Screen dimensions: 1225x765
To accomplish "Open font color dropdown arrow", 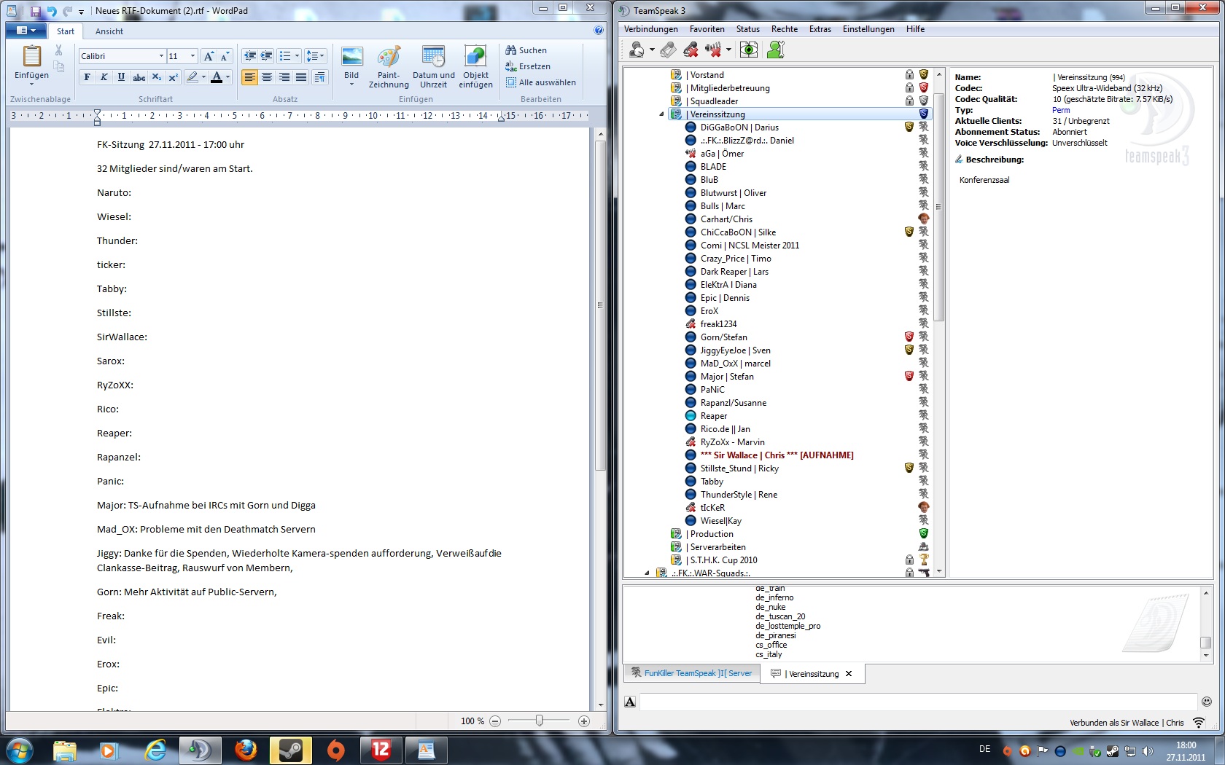I will click(228, 77).
